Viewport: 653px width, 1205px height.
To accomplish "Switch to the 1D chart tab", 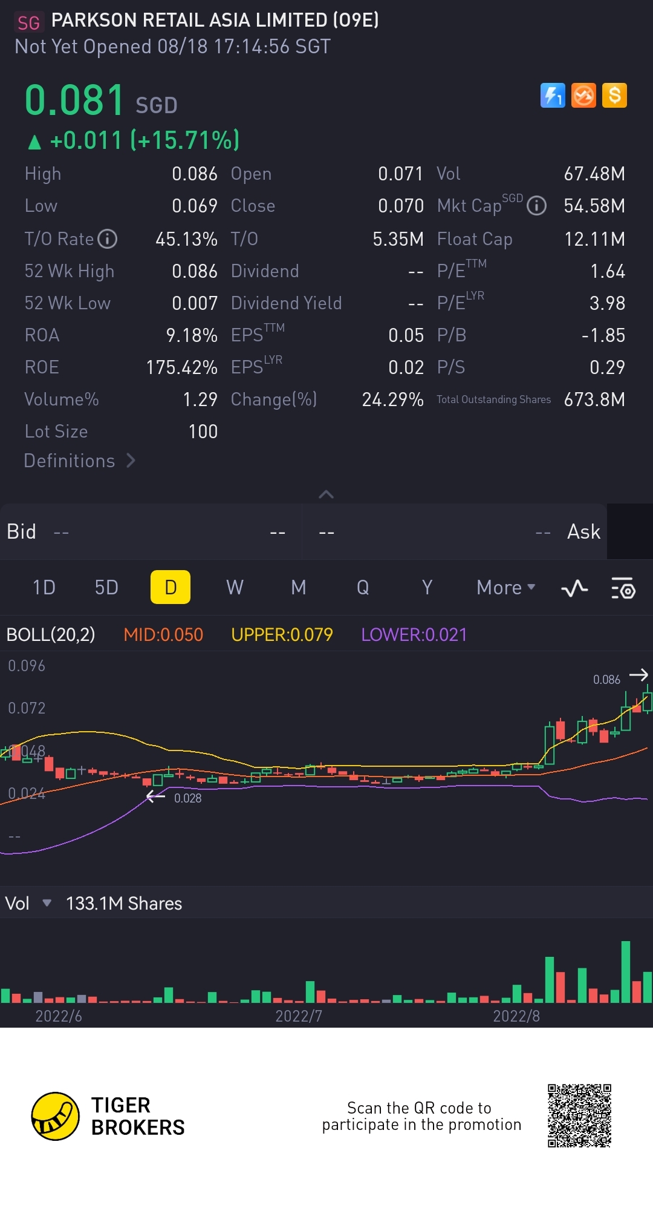I will click(44, 588).
